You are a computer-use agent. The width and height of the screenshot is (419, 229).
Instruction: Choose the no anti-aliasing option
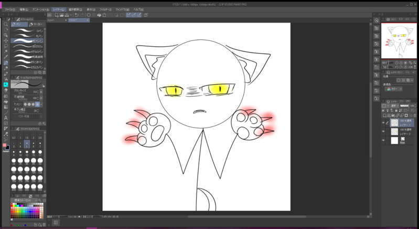coord(25,104)
